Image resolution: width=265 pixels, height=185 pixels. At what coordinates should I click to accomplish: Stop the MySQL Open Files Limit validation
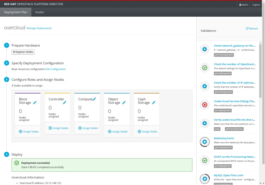pos(205,179)
